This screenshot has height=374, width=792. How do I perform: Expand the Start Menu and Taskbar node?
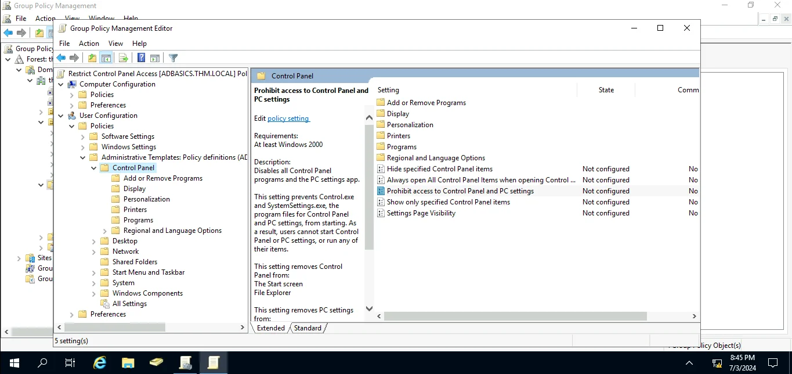tap(94, 272)
